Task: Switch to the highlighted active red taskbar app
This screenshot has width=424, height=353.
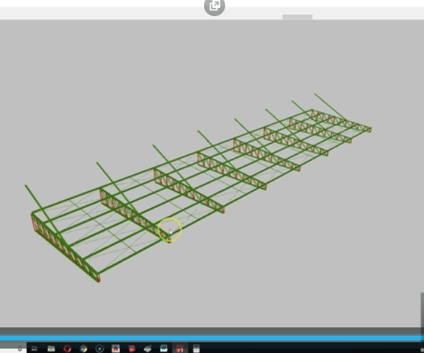Action: (180, 349)
